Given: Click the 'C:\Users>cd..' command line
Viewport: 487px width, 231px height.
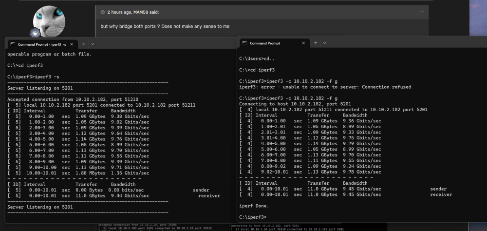Looking at the screenshot, I should pos(257,58).
